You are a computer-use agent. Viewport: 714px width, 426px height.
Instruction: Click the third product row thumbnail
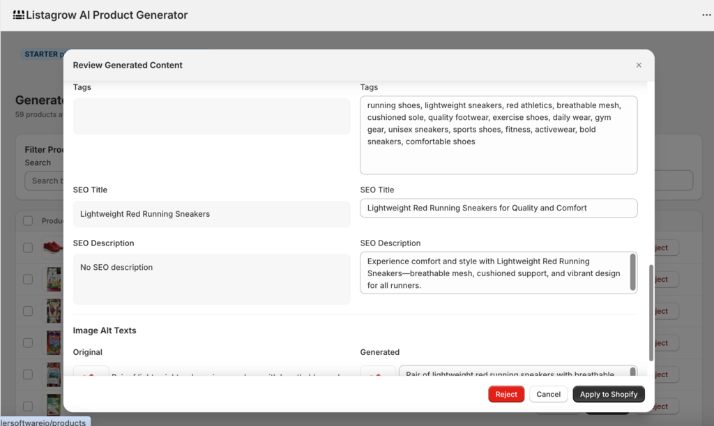point(54,311)
